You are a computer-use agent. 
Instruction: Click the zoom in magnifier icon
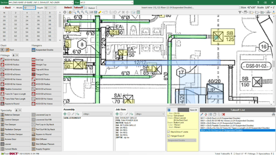click(79, 12)
